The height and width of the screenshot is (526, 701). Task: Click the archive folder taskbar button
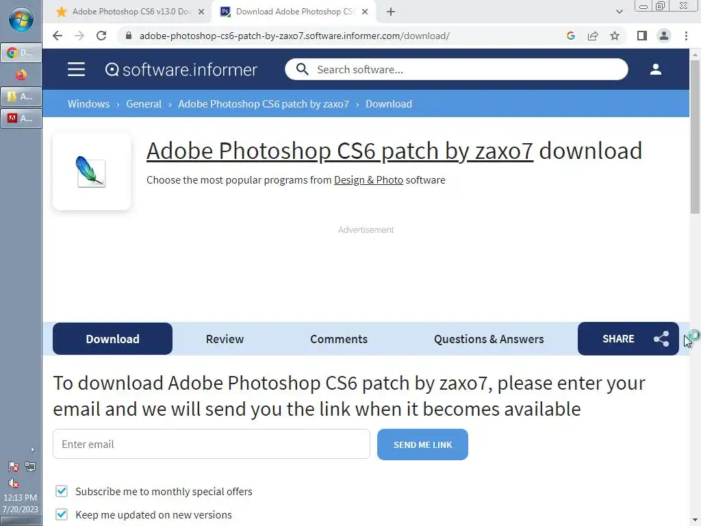click(21, 96)
